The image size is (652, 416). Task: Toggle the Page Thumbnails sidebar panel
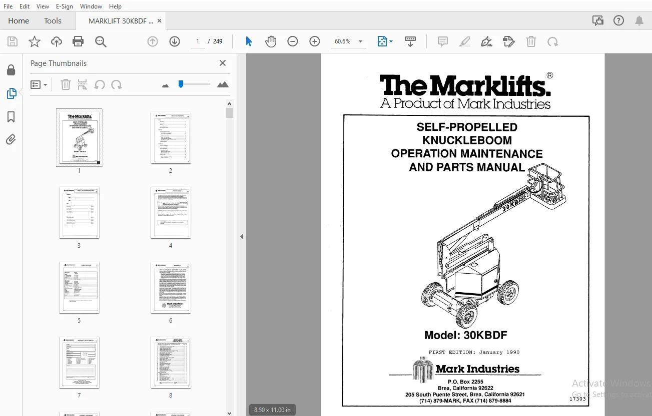point(11,93)
